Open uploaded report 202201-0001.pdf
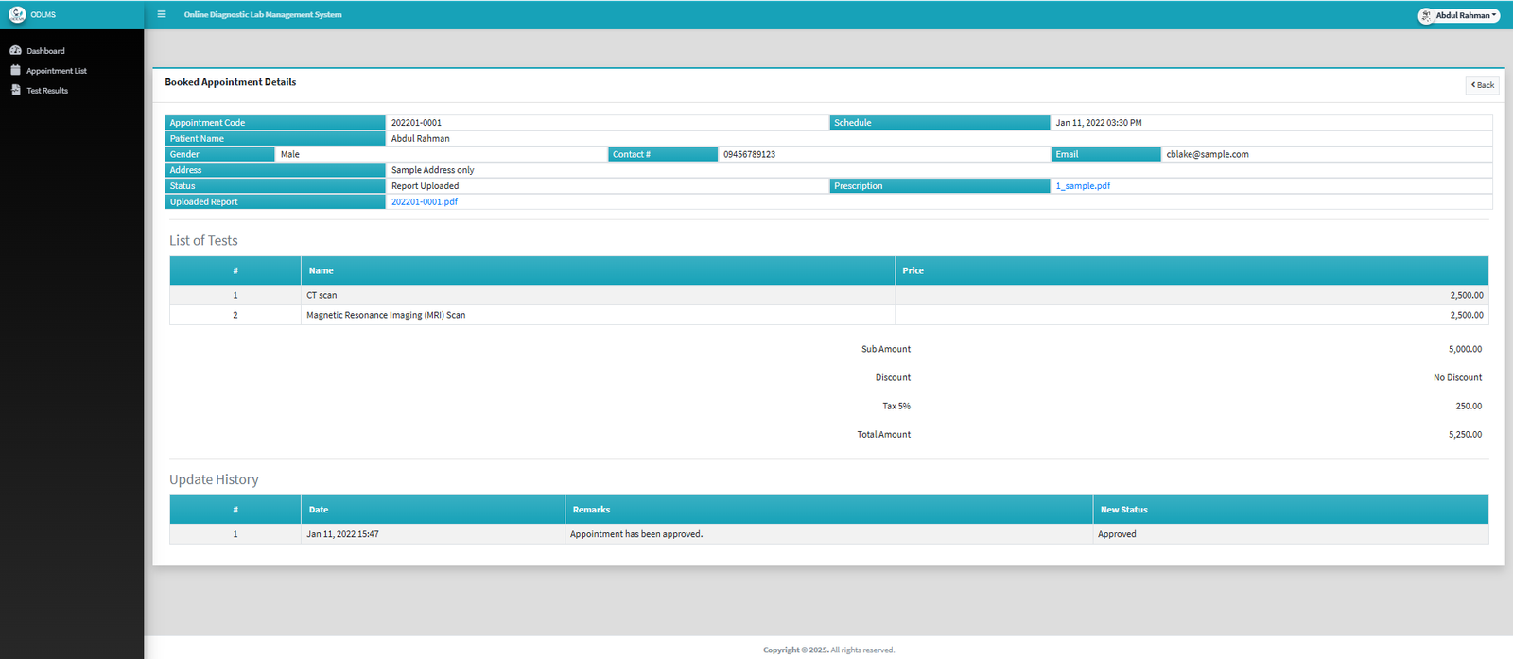The height and width of the screenshot is (659, 1513). pos(425,202)
